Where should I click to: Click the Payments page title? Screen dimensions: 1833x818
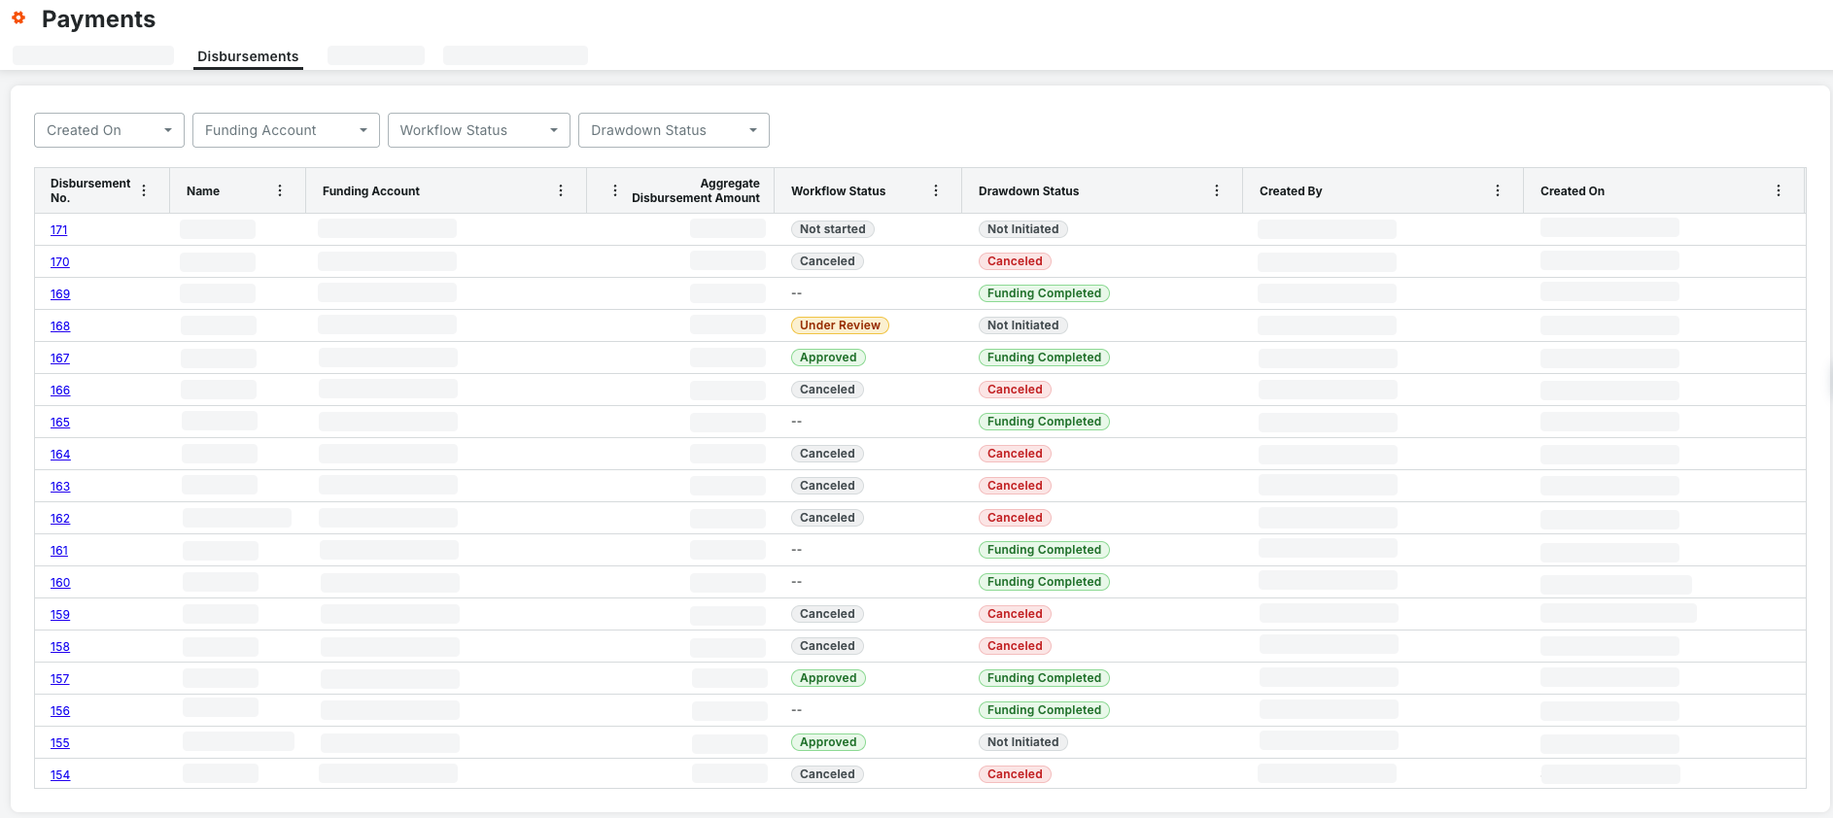[98, 19]
